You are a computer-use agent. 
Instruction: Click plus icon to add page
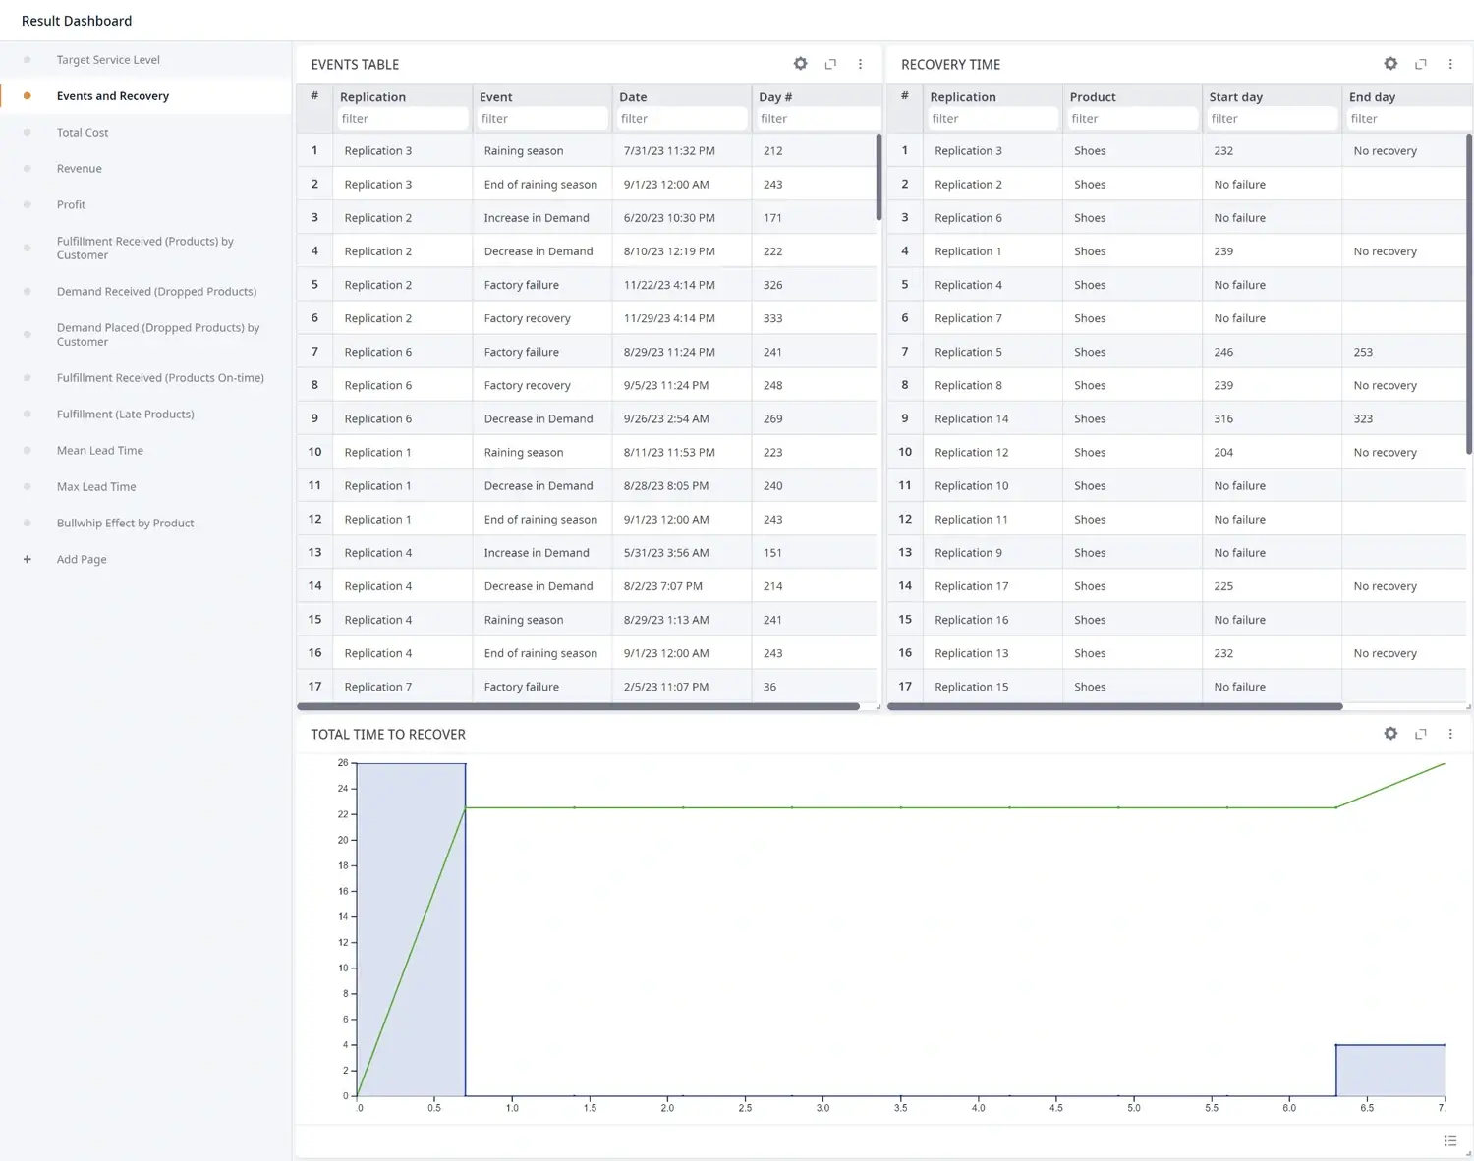(x=28, y=559)
